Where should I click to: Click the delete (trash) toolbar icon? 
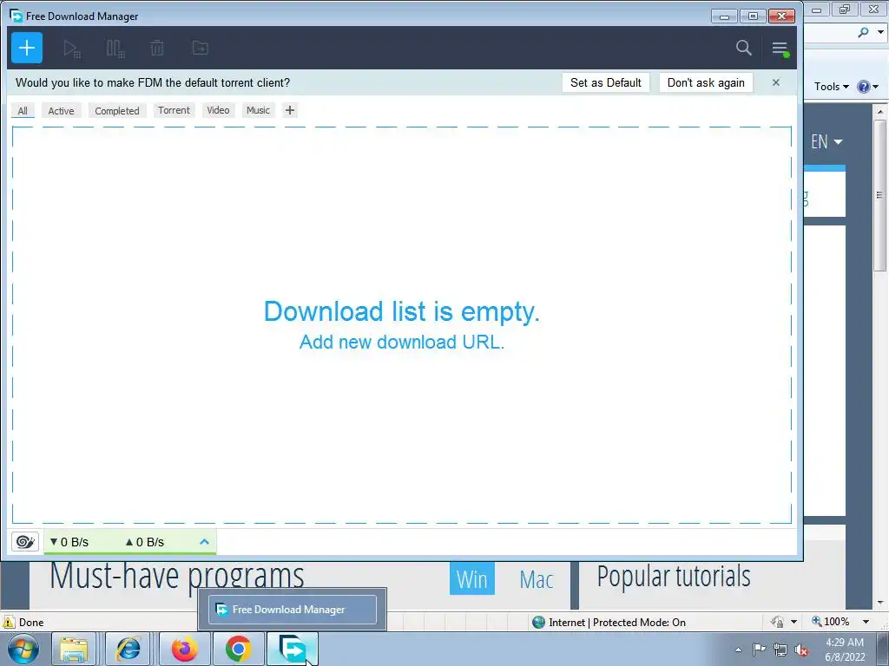pyautogui.click(x=157, y=49)
